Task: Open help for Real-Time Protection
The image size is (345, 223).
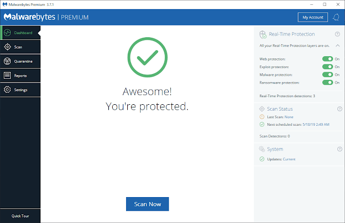Action: tap(337, 34)
